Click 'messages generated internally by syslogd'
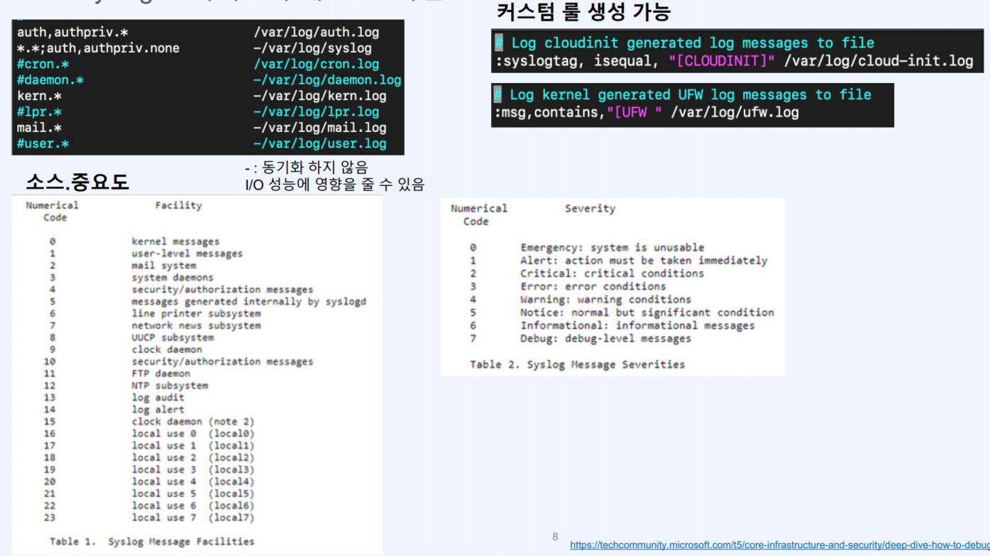Image resolution: width=990 pixels, height=556 pixels. (249, 302)
